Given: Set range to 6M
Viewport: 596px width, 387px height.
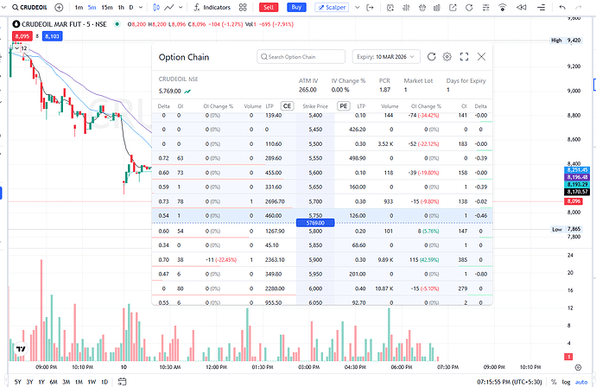Looking at the screenshot, I should point(54,382).
